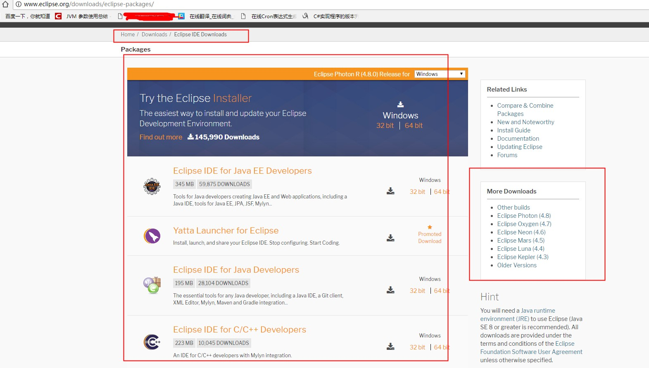This screenshot has height=368, width=649.
Task: Download C/C++ Developers 64 bit
Action: click(442, 347)
